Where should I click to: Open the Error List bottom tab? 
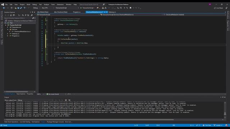[68, 122]
